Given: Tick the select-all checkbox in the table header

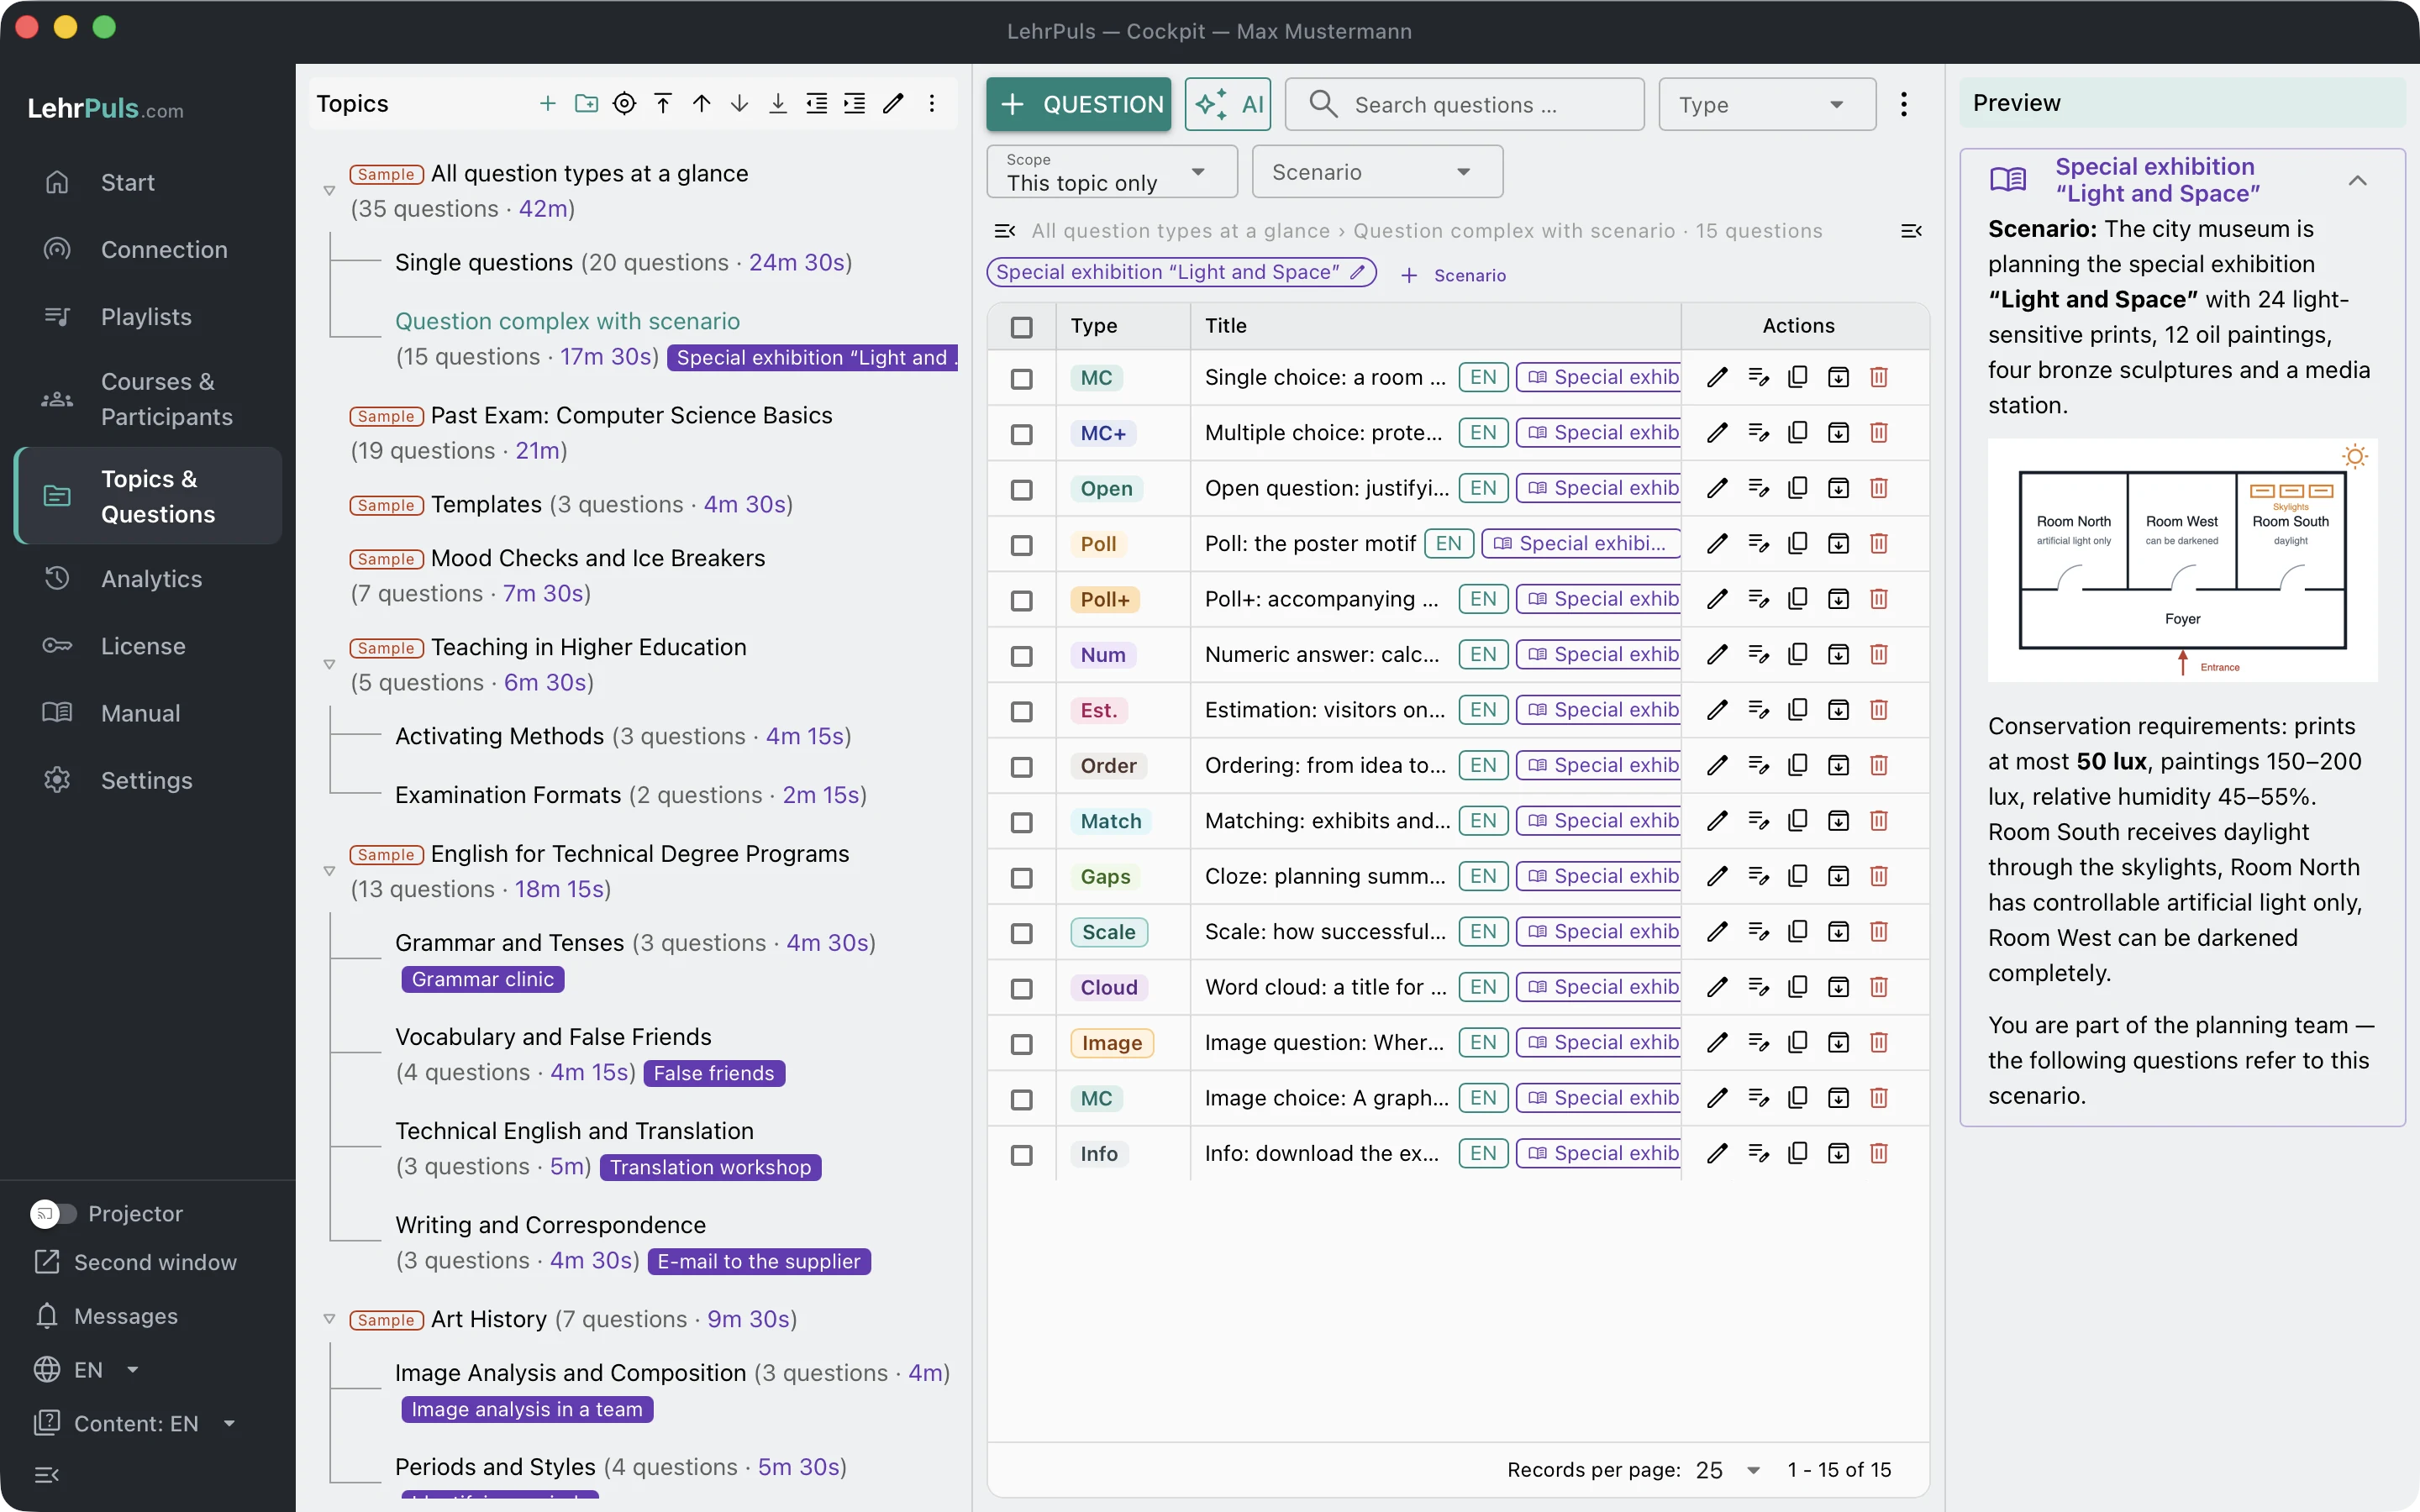Looking at the screenshot, I should point(1021,327).
